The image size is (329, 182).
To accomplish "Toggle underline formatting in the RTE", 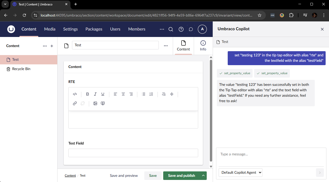I will [103, 94].
